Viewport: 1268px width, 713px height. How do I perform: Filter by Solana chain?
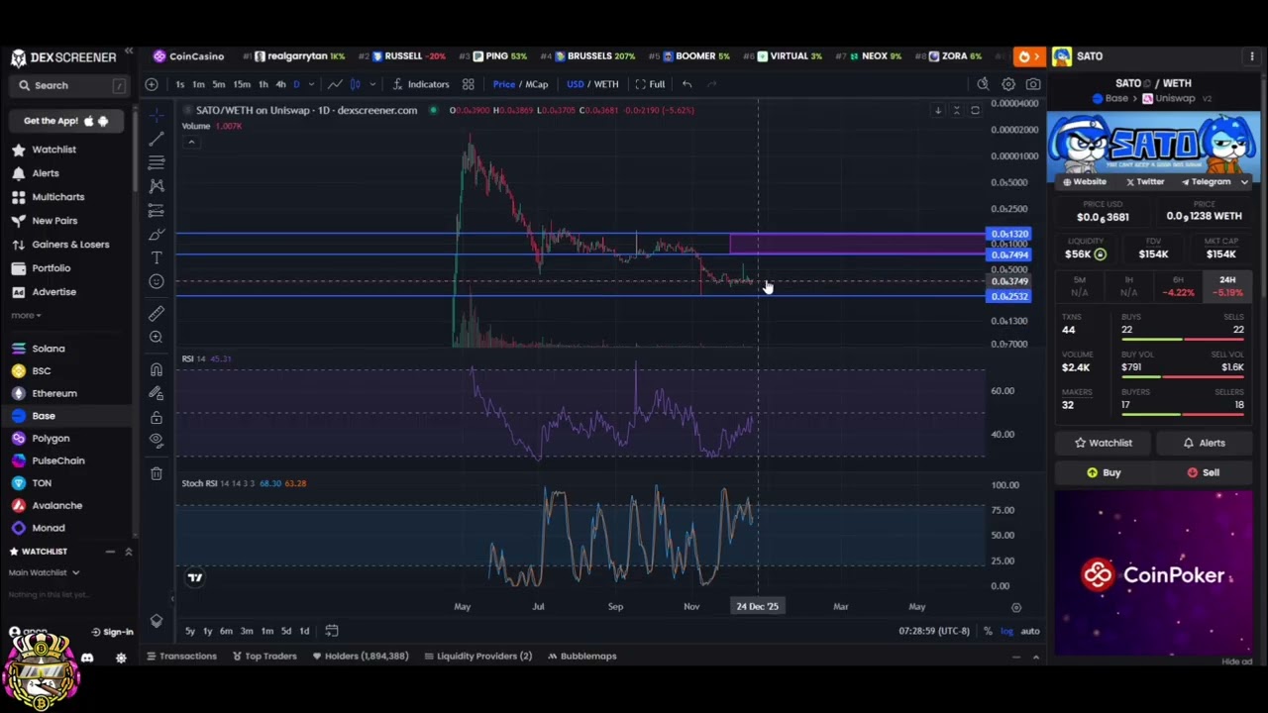39,349
